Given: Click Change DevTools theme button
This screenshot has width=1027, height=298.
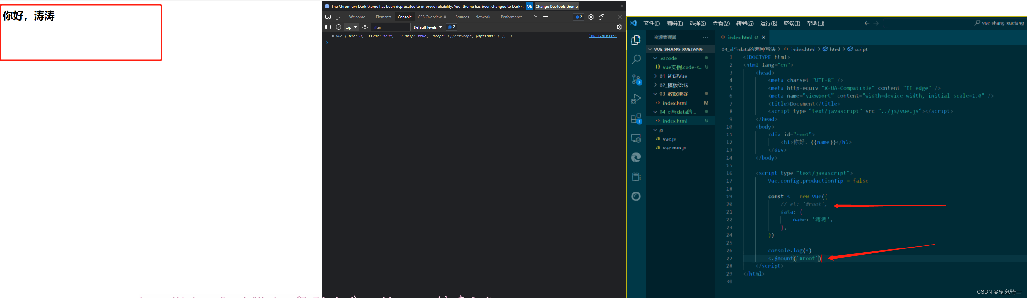Looking at the screenshot, I should [x=556, y=7].
